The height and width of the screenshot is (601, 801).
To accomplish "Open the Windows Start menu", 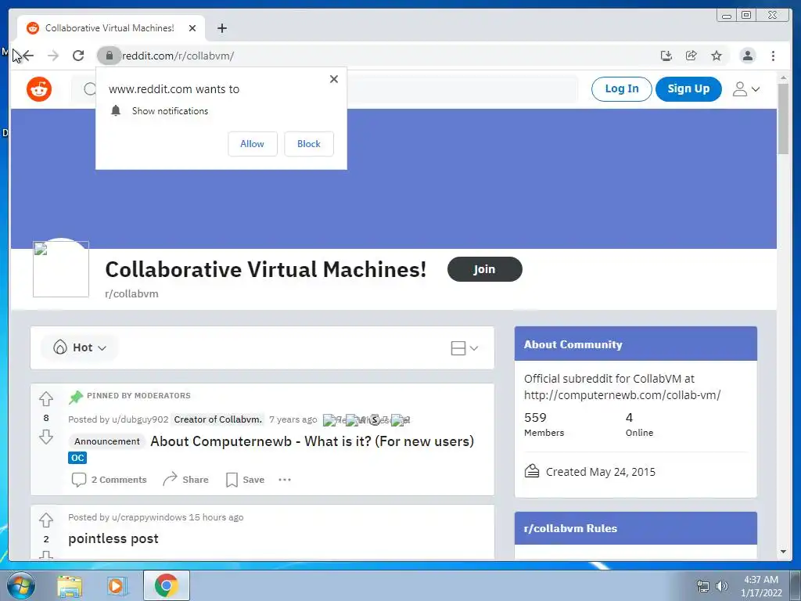I will [x=21, y=585].
